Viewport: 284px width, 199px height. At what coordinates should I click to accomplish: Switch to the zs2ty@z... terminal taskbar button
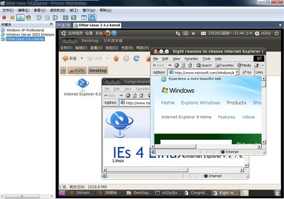click(x=168, y=193)
